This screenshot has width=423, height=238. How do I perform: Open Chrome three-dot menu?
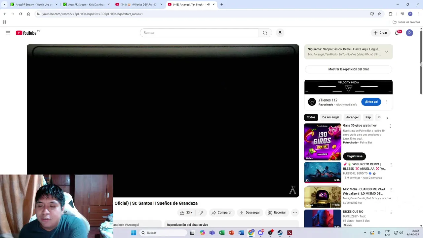click(x=418, y=14)
